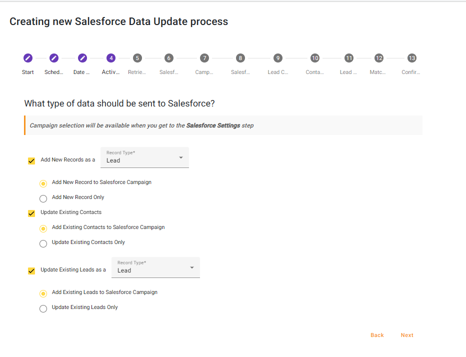Viewport: 466px width, 357px height.
Task: Select step 9 Lead C... circle
Action: pos(278,58)
